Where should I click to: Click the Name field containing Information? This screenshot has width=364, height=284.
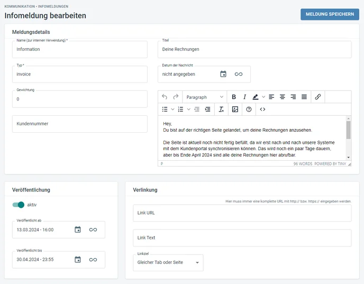79,49
